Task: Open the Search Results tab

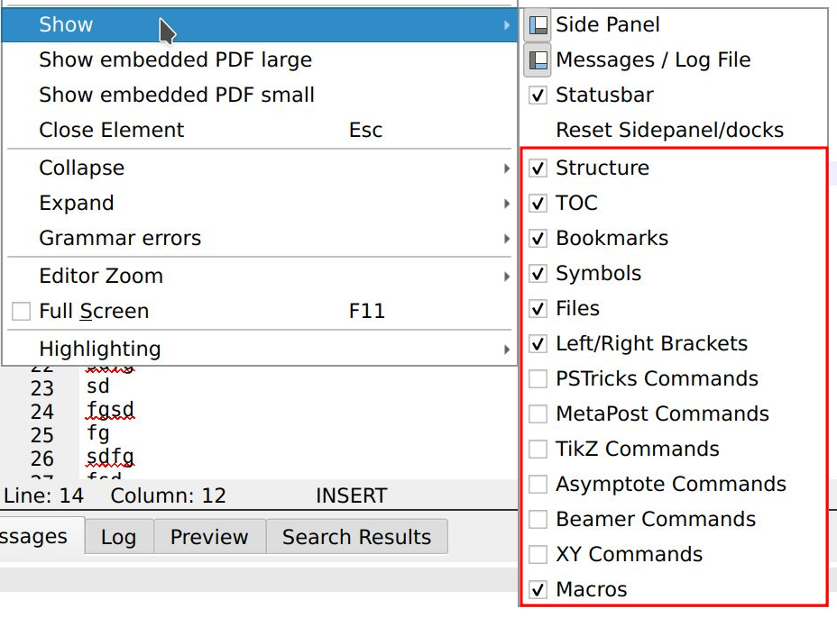Action: [356, 538]
